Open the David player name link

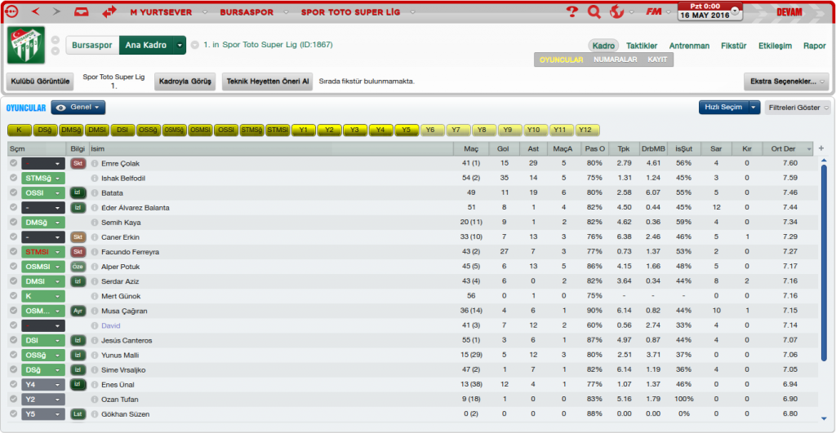(x=110, y=325)
